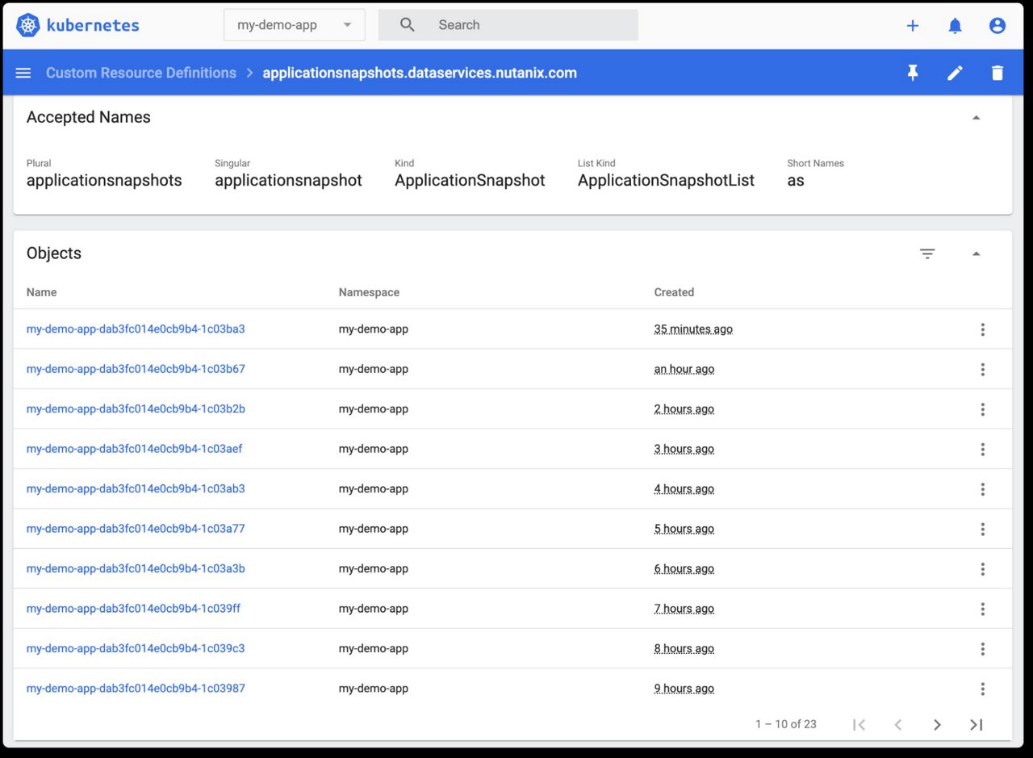Pin this resource with the pin icon
1033x758 pixels.
tap(913, 73)
